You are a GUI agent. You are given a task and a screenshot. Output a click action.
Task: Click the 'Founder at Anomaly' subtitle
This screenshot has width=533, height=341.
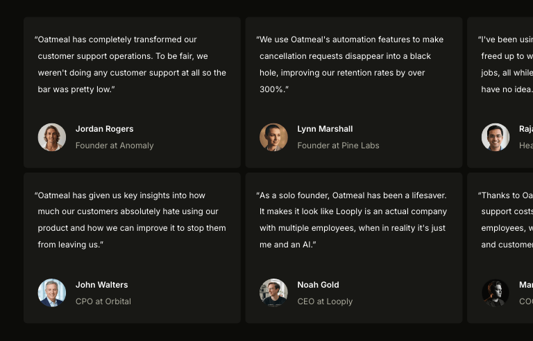tap(115, 146)
